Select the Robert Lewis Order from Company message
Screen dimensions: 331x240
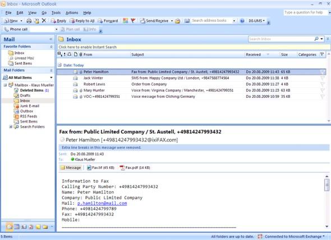(191, 84)
